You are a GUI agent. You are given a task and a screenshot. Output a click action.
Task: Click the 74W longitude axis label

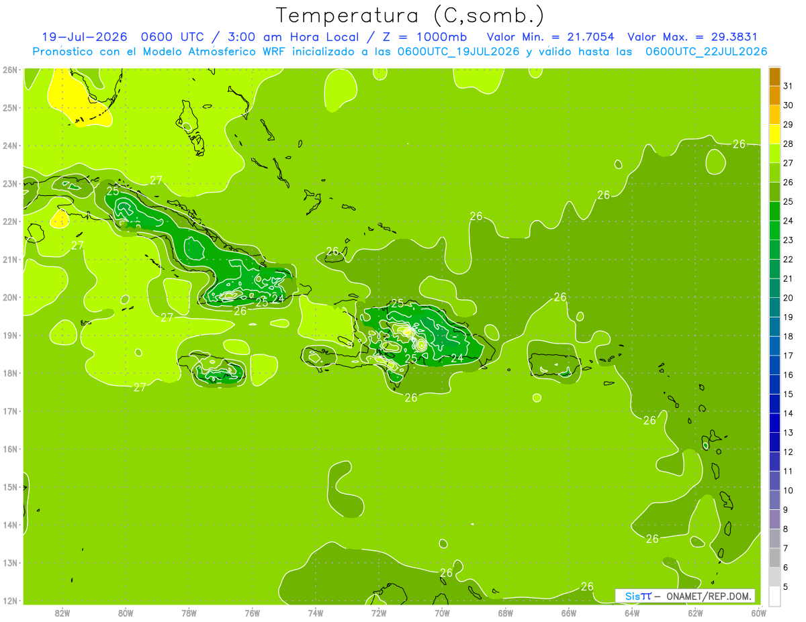tap(316, 613)
